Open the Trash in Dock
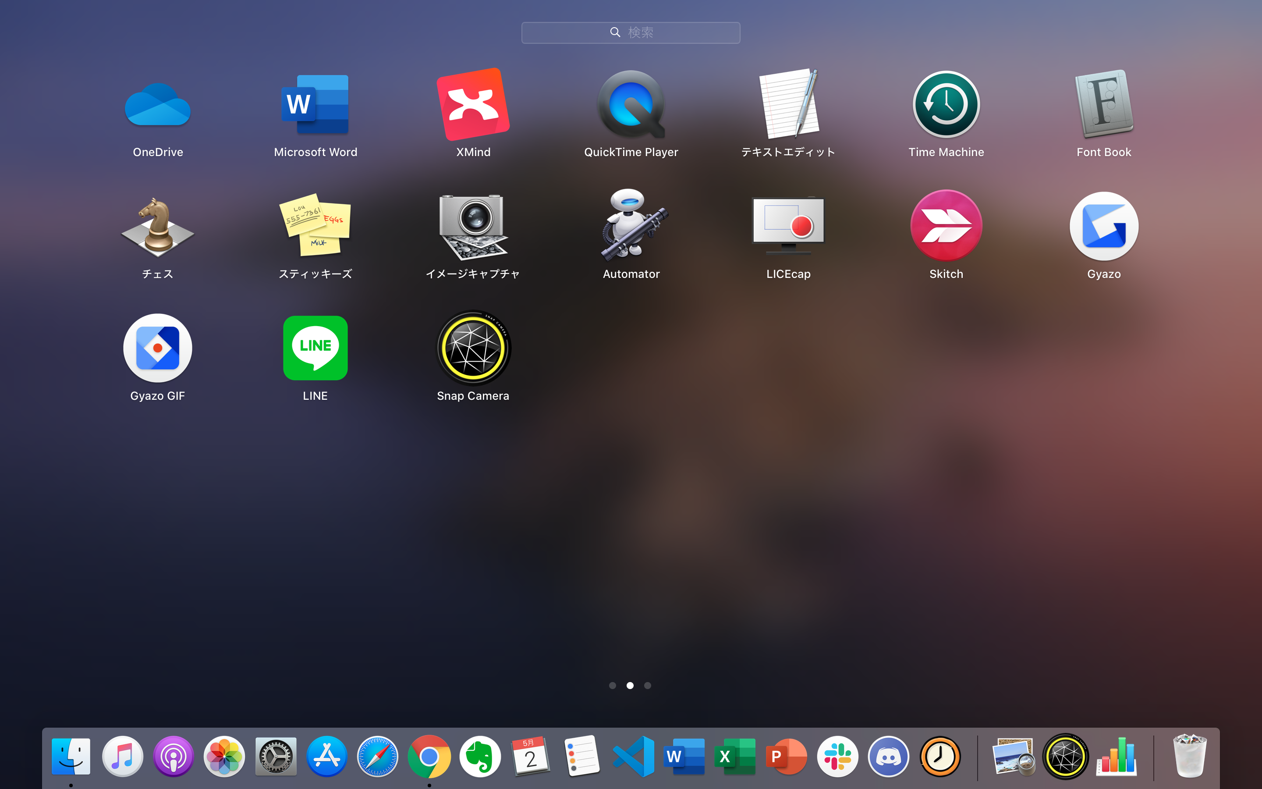 [1190, 756]
